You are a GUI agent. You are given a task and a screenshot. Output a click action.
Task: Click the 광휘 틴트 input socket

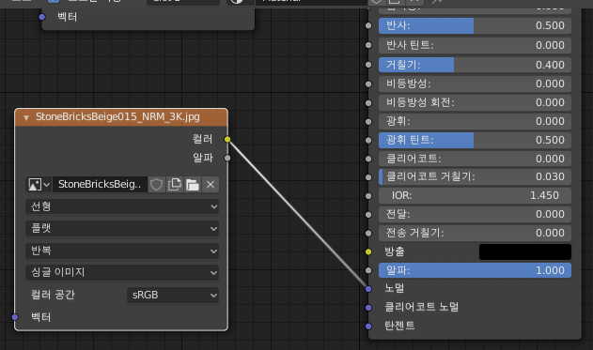(368, 140)
